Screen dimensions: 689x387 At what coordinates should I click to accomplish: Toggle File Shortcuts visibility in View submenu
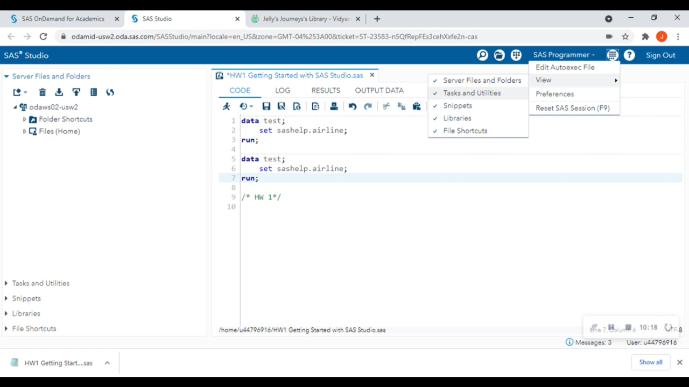478,131
